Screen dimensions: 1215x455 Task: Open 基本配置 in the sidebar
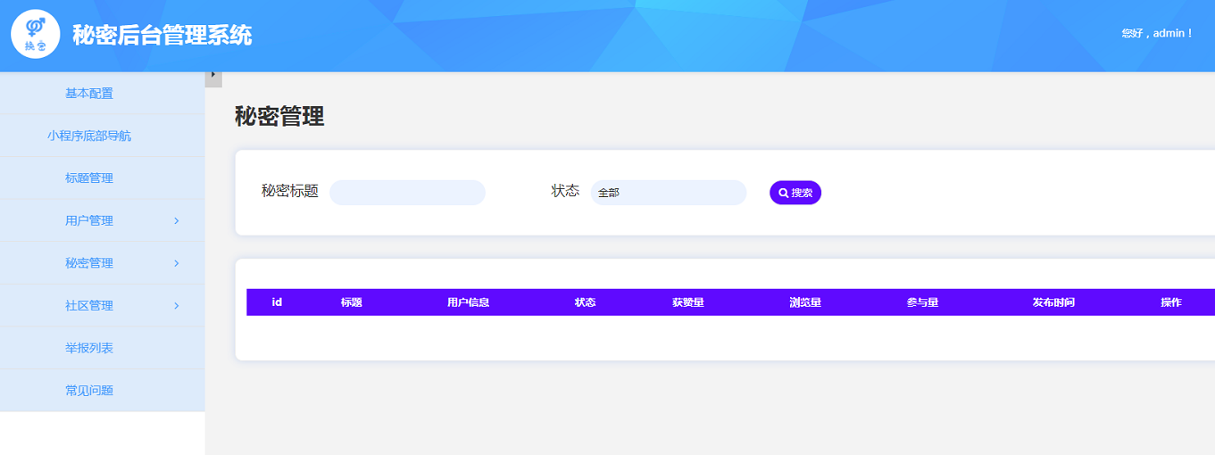point(89,94)
